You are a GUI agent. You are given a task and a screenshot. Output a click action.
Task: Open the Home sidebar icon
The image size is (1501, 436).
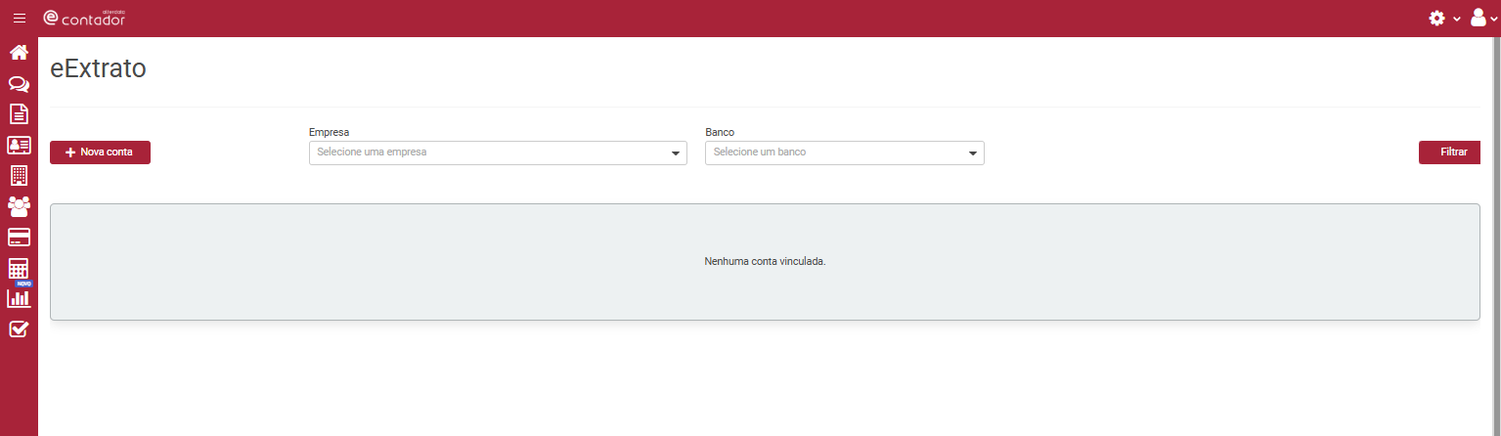tap(19, 52)
